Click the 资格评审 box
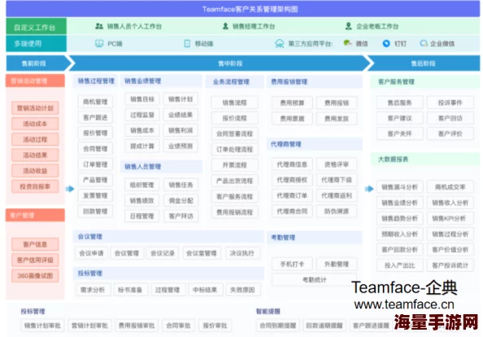Image resolution: width=483 pixels, height=337 pixels. pos(337,164)
